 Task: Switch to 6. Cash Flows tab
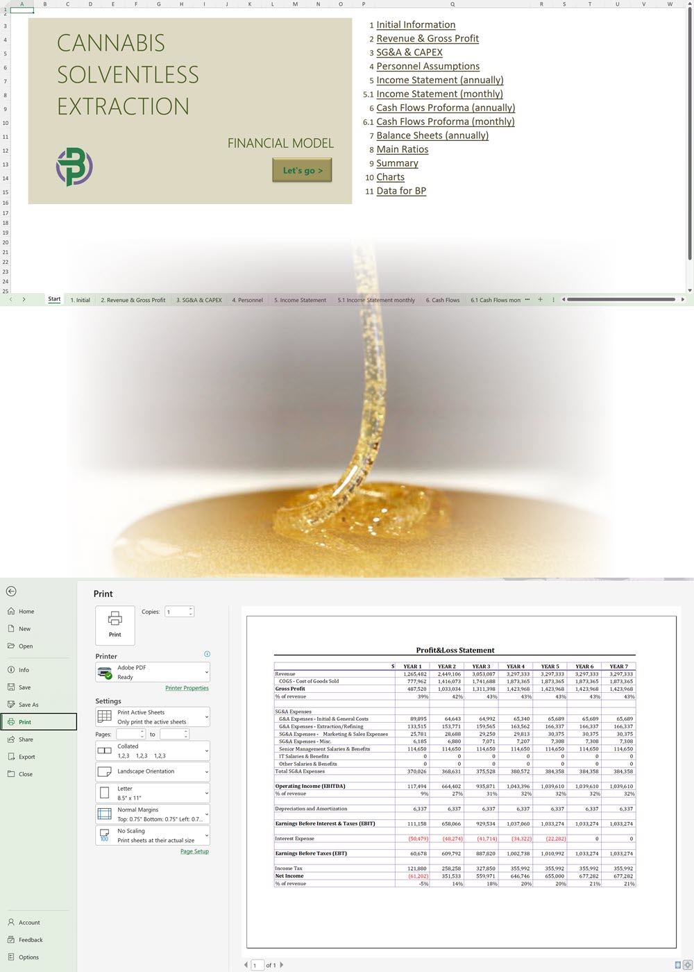point(443,300)
